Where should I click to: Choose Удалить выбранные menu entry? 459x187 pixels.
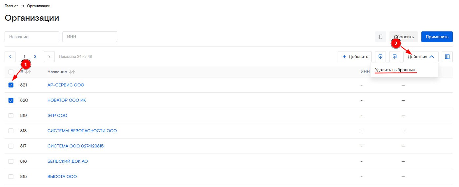395,70
